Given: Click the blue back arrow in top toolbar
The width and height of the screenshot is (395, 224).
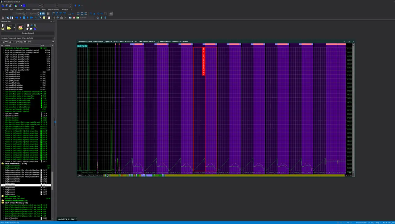Looking at the screenshot, I should pyautogui.click(x=75, y=6).
